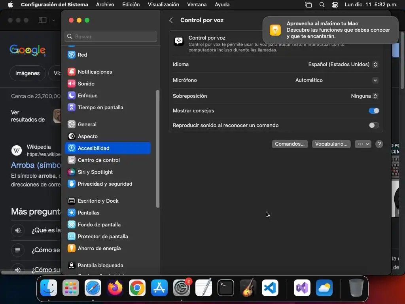Change Idioma from Español (Estados Unidos)
Screen dimensions: 405x304
tap(343, 65)
